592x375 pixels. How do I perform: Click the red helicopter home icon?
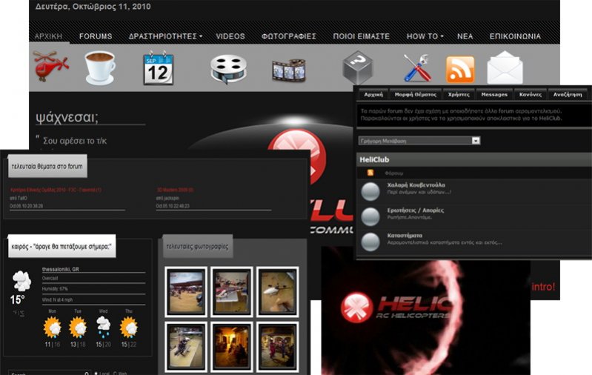pyautogui.click(x=50, y=67)
